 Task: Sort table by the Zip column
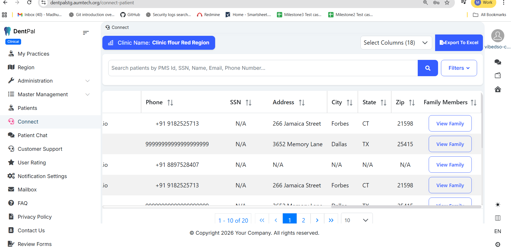pyautogui.click(x=412, y=103)
